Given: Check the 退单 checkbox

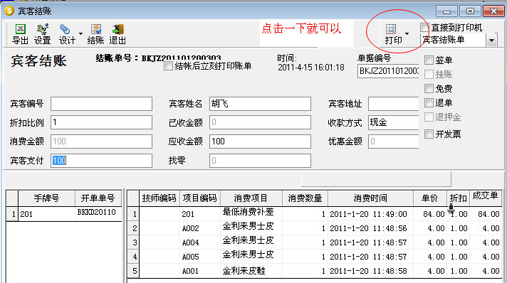Looking at the screenshot, I should [x=429, y=102].
